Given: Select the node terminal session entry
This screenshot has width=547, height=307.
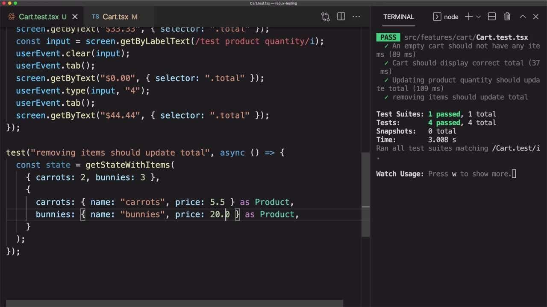Looking at the screenshot, I should tap(451, 17).
